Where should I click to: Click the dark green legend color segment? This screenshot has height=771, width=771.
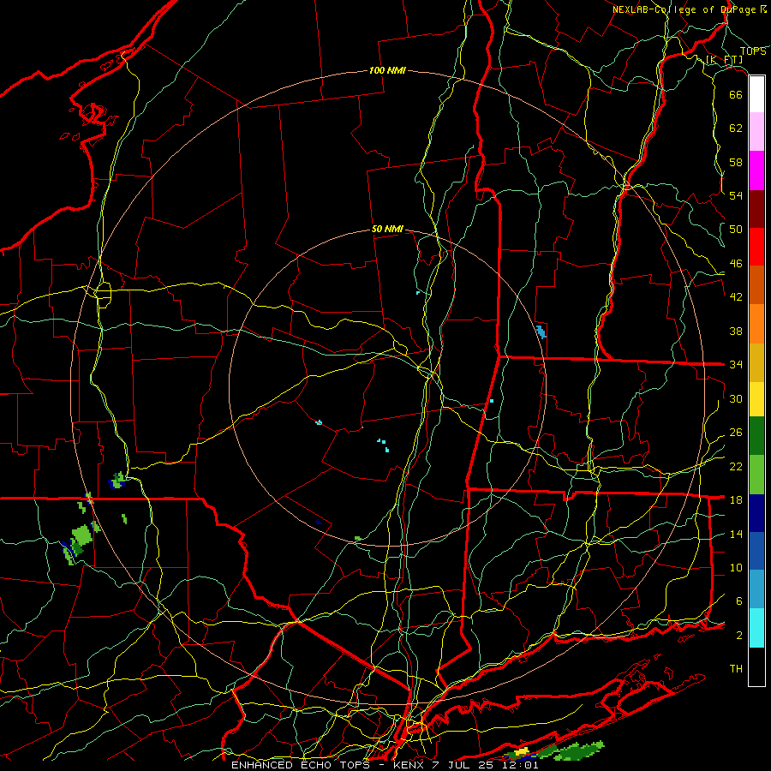[756, 436]
